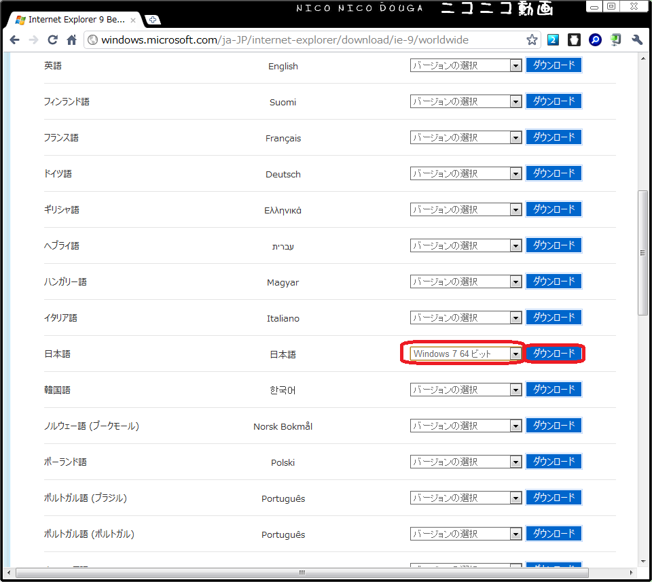
Task: Click the vertical scrollbar down arrow
Action: [x=643, y=561]
